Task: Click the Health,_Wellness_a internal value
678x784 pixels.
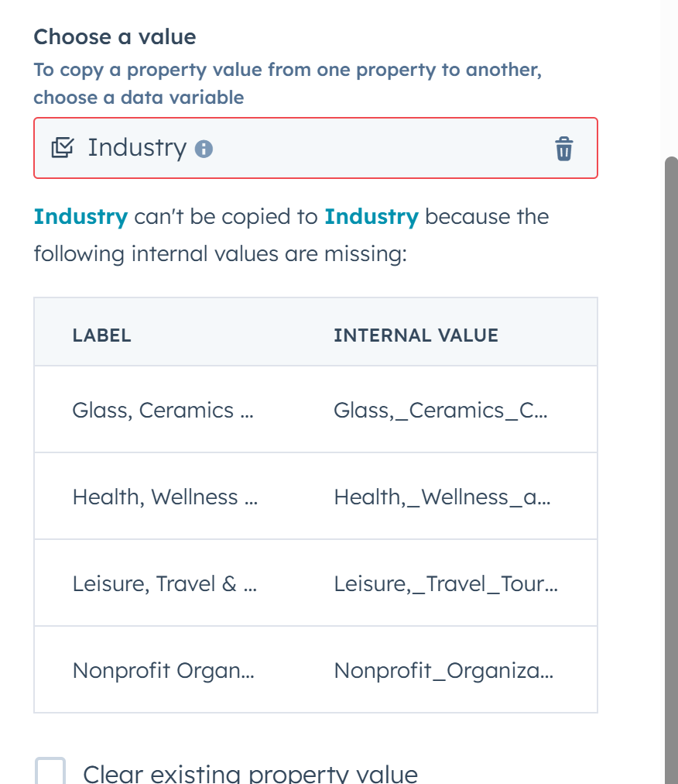Action: coord(443,497)
